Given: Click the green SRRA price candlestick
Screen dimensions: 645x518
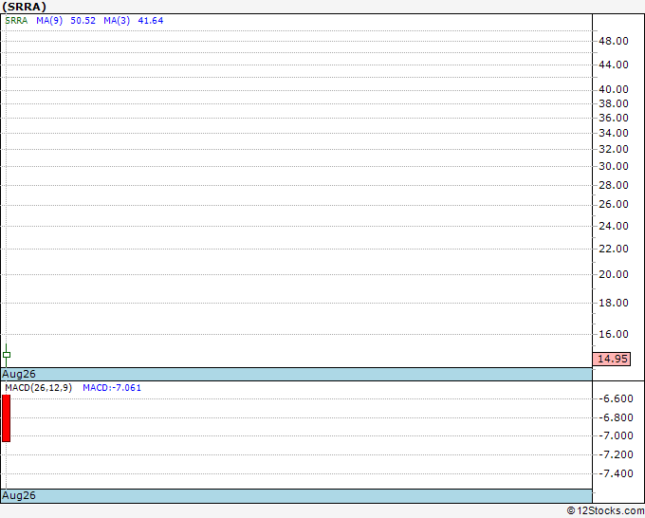Looking at the screenshot, I should 7,355.
